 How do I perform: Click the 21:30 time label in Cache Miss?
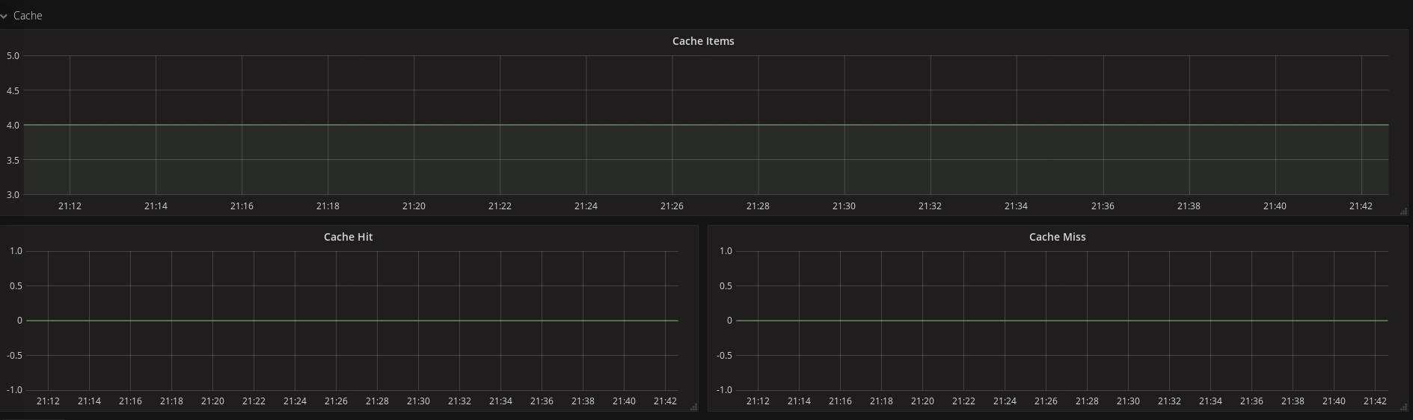(1128, 401)
